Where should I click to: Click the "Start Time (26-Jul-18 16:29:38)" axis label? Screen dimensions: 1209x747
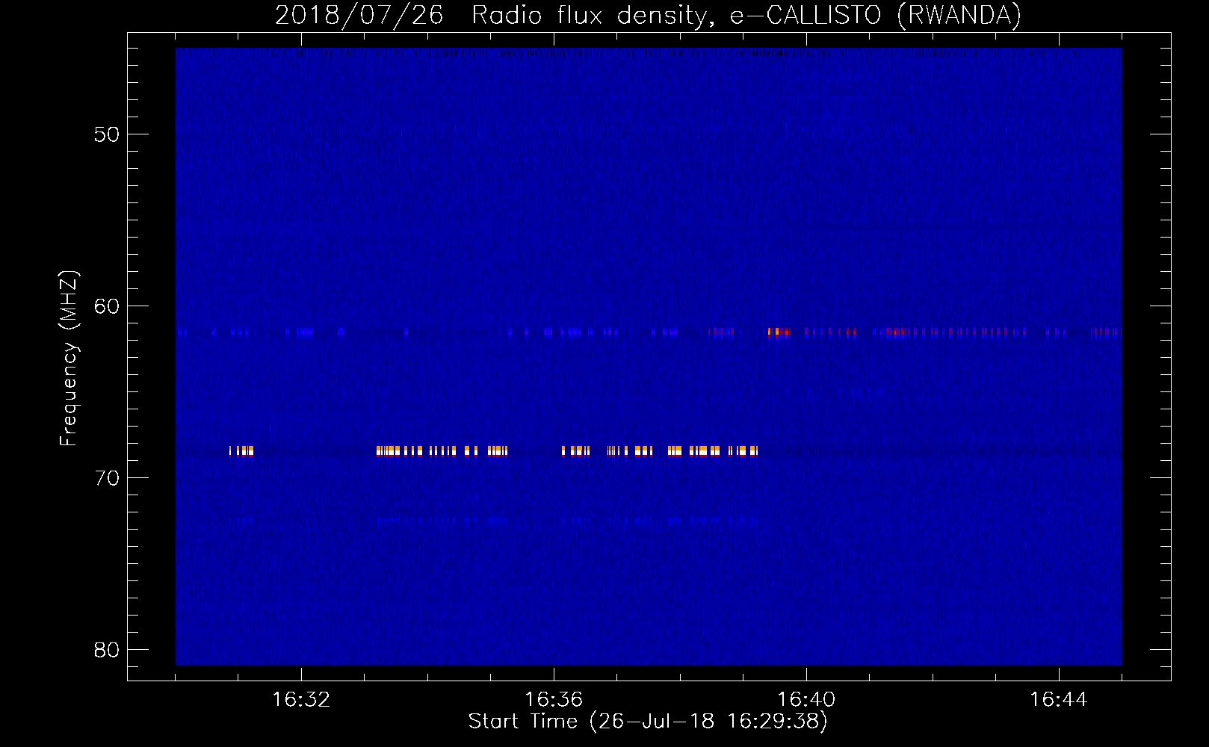coord(648,722)
